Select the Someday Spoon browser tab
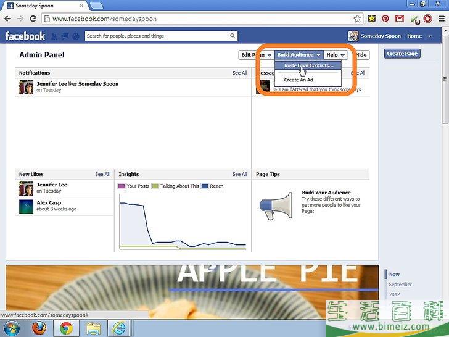449x337 pixels. click(45, 6)
